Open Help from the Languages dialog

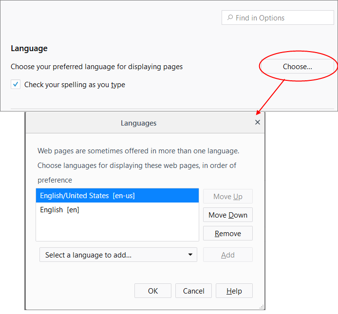[234, 291]
